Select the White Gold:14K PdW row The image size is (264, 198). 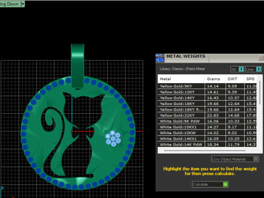tap(207, 145)
